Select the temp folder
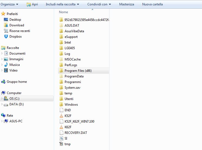Image resolution: width=202 pixels, height=150 pixels. (66, 93)
